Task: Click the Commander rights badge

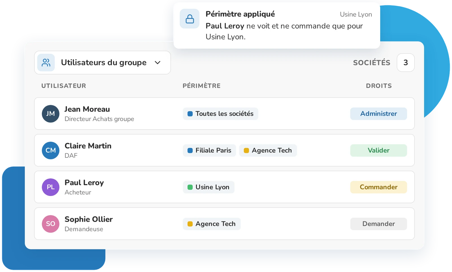Action: pyautogui.click(x=379, y=187)
